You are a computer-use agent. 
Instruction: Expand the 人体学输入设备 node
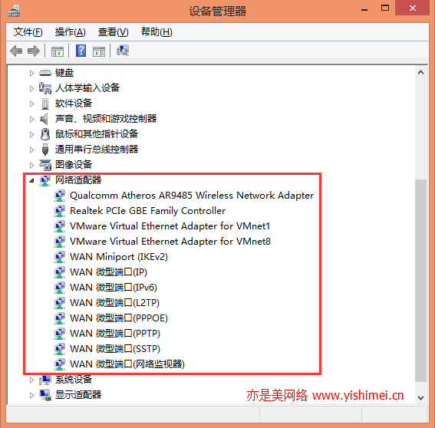(31, 88)
